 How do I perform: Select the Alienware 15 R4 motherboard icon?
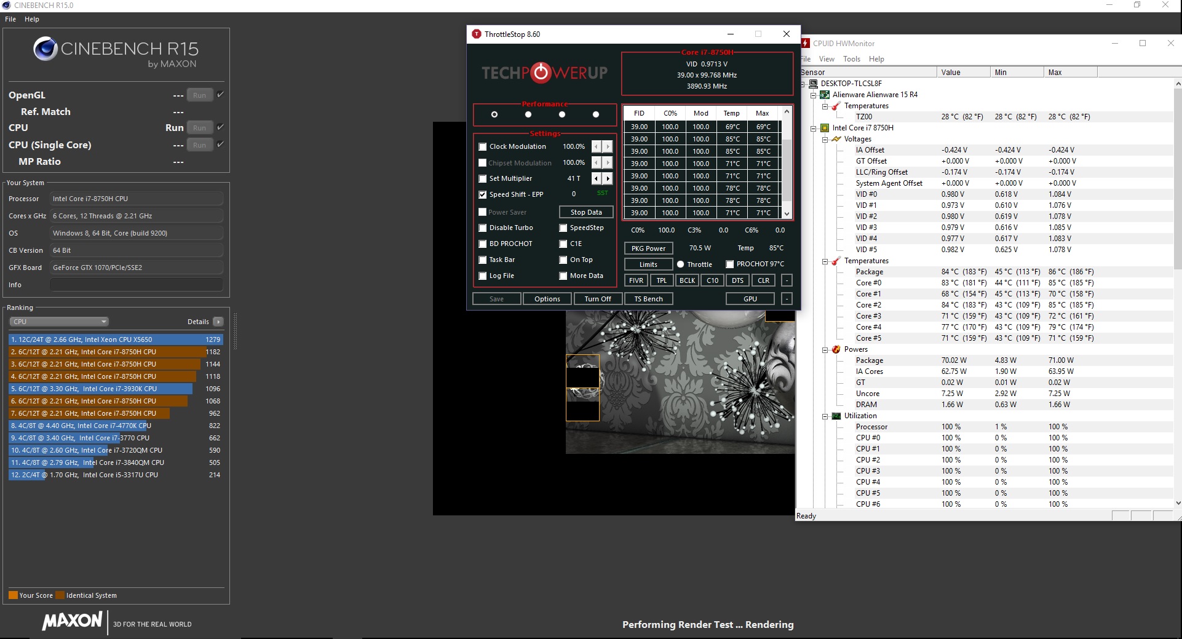(825, 95)
